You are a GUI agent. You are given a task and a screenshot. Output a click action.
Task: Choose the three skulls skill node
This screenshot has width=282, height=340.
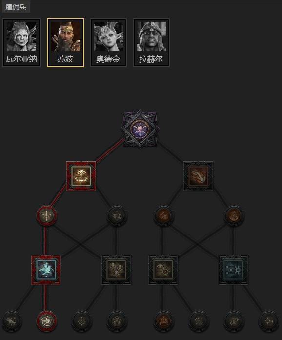116,270
